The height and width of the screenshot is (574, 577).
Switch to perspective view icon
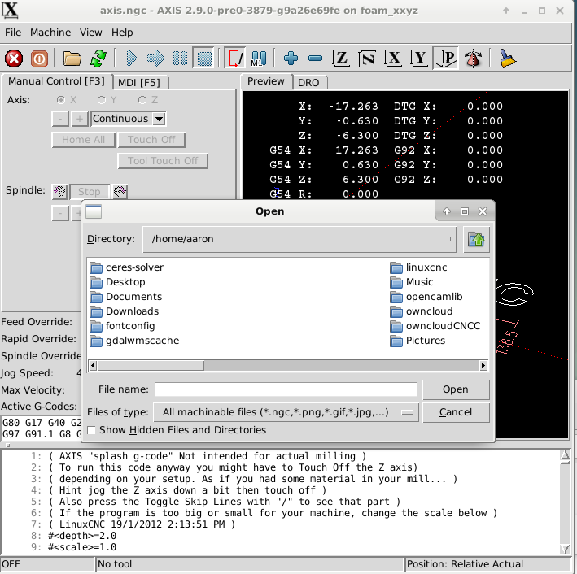[472, 59]
